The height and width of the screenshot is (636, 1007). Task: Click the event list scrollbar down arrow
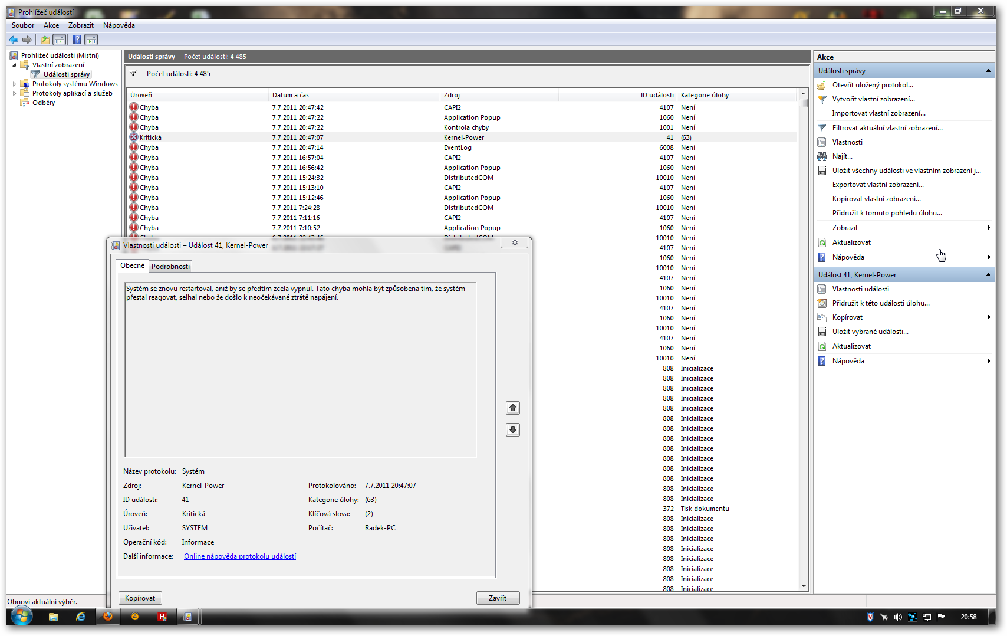point(804,586)
